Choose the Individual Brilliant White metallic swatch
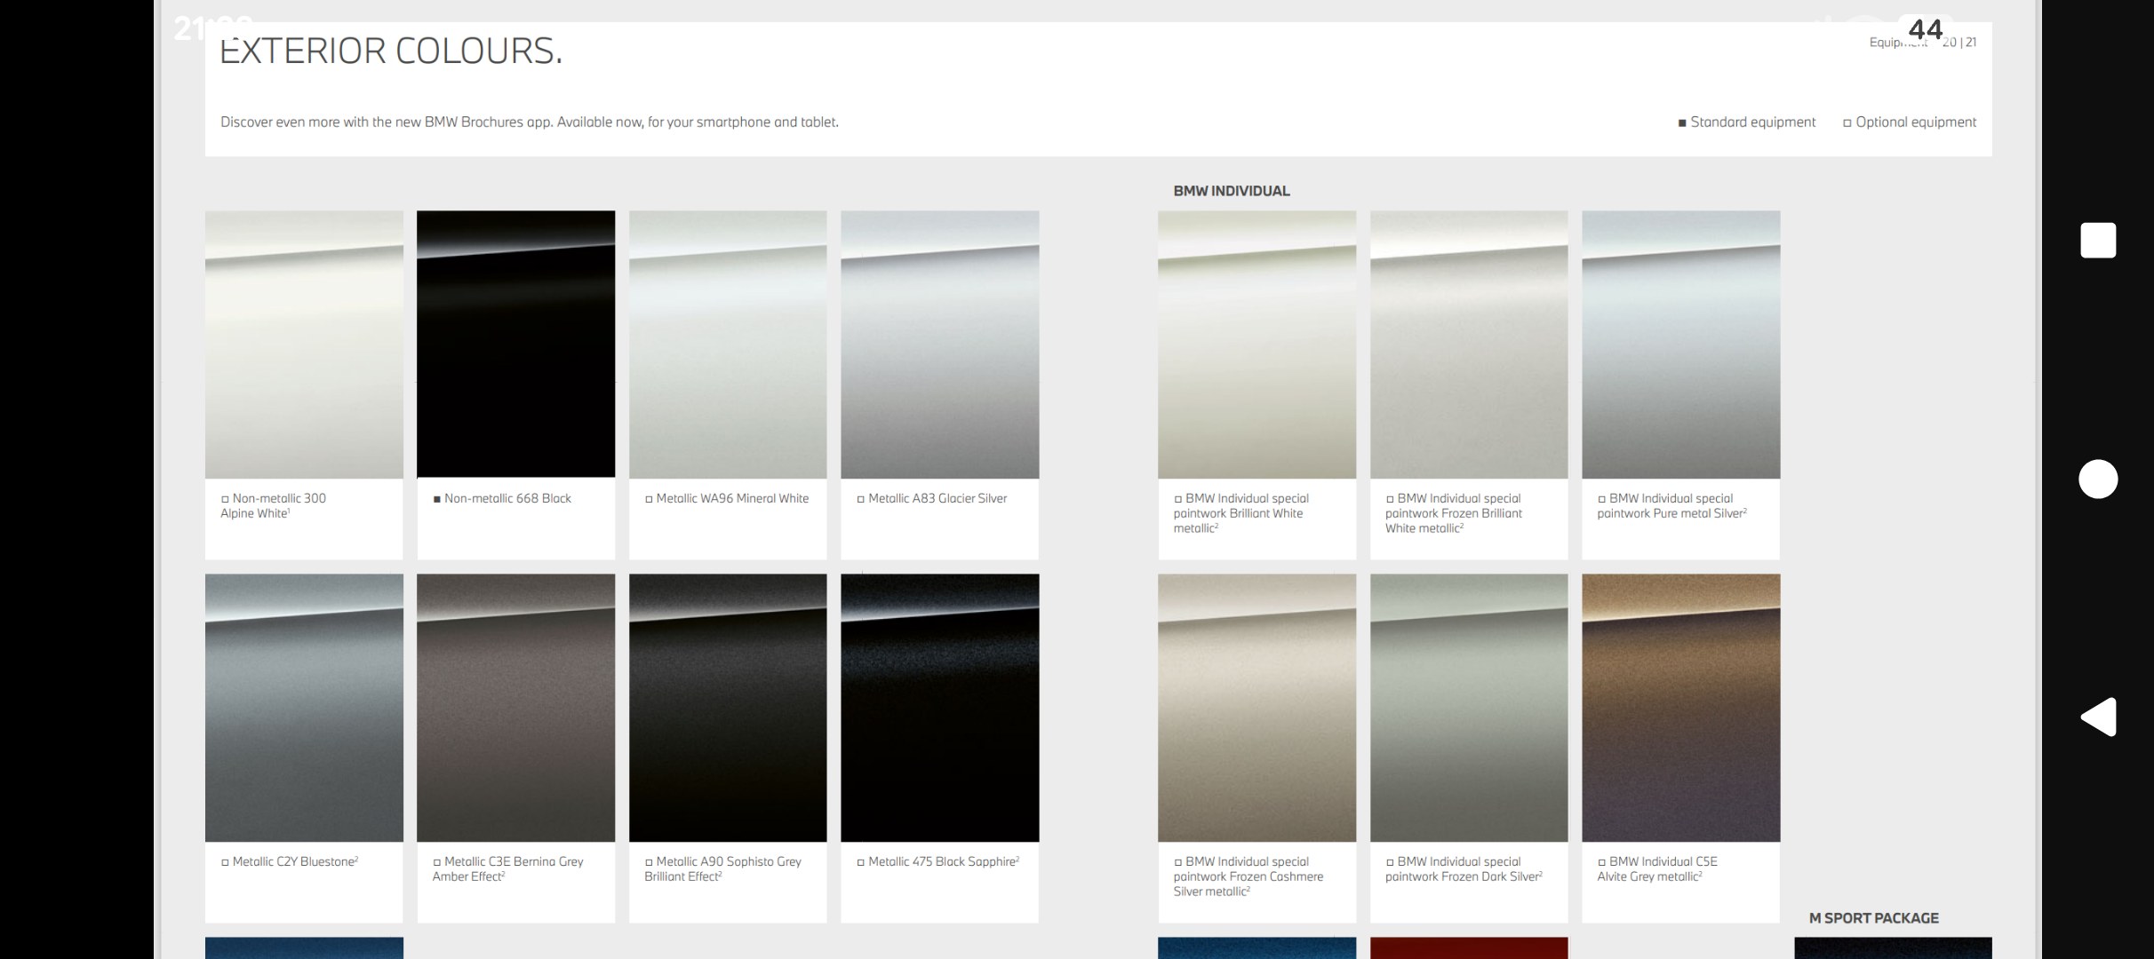Screen dimensions: 2154x959 [1256, 345]
